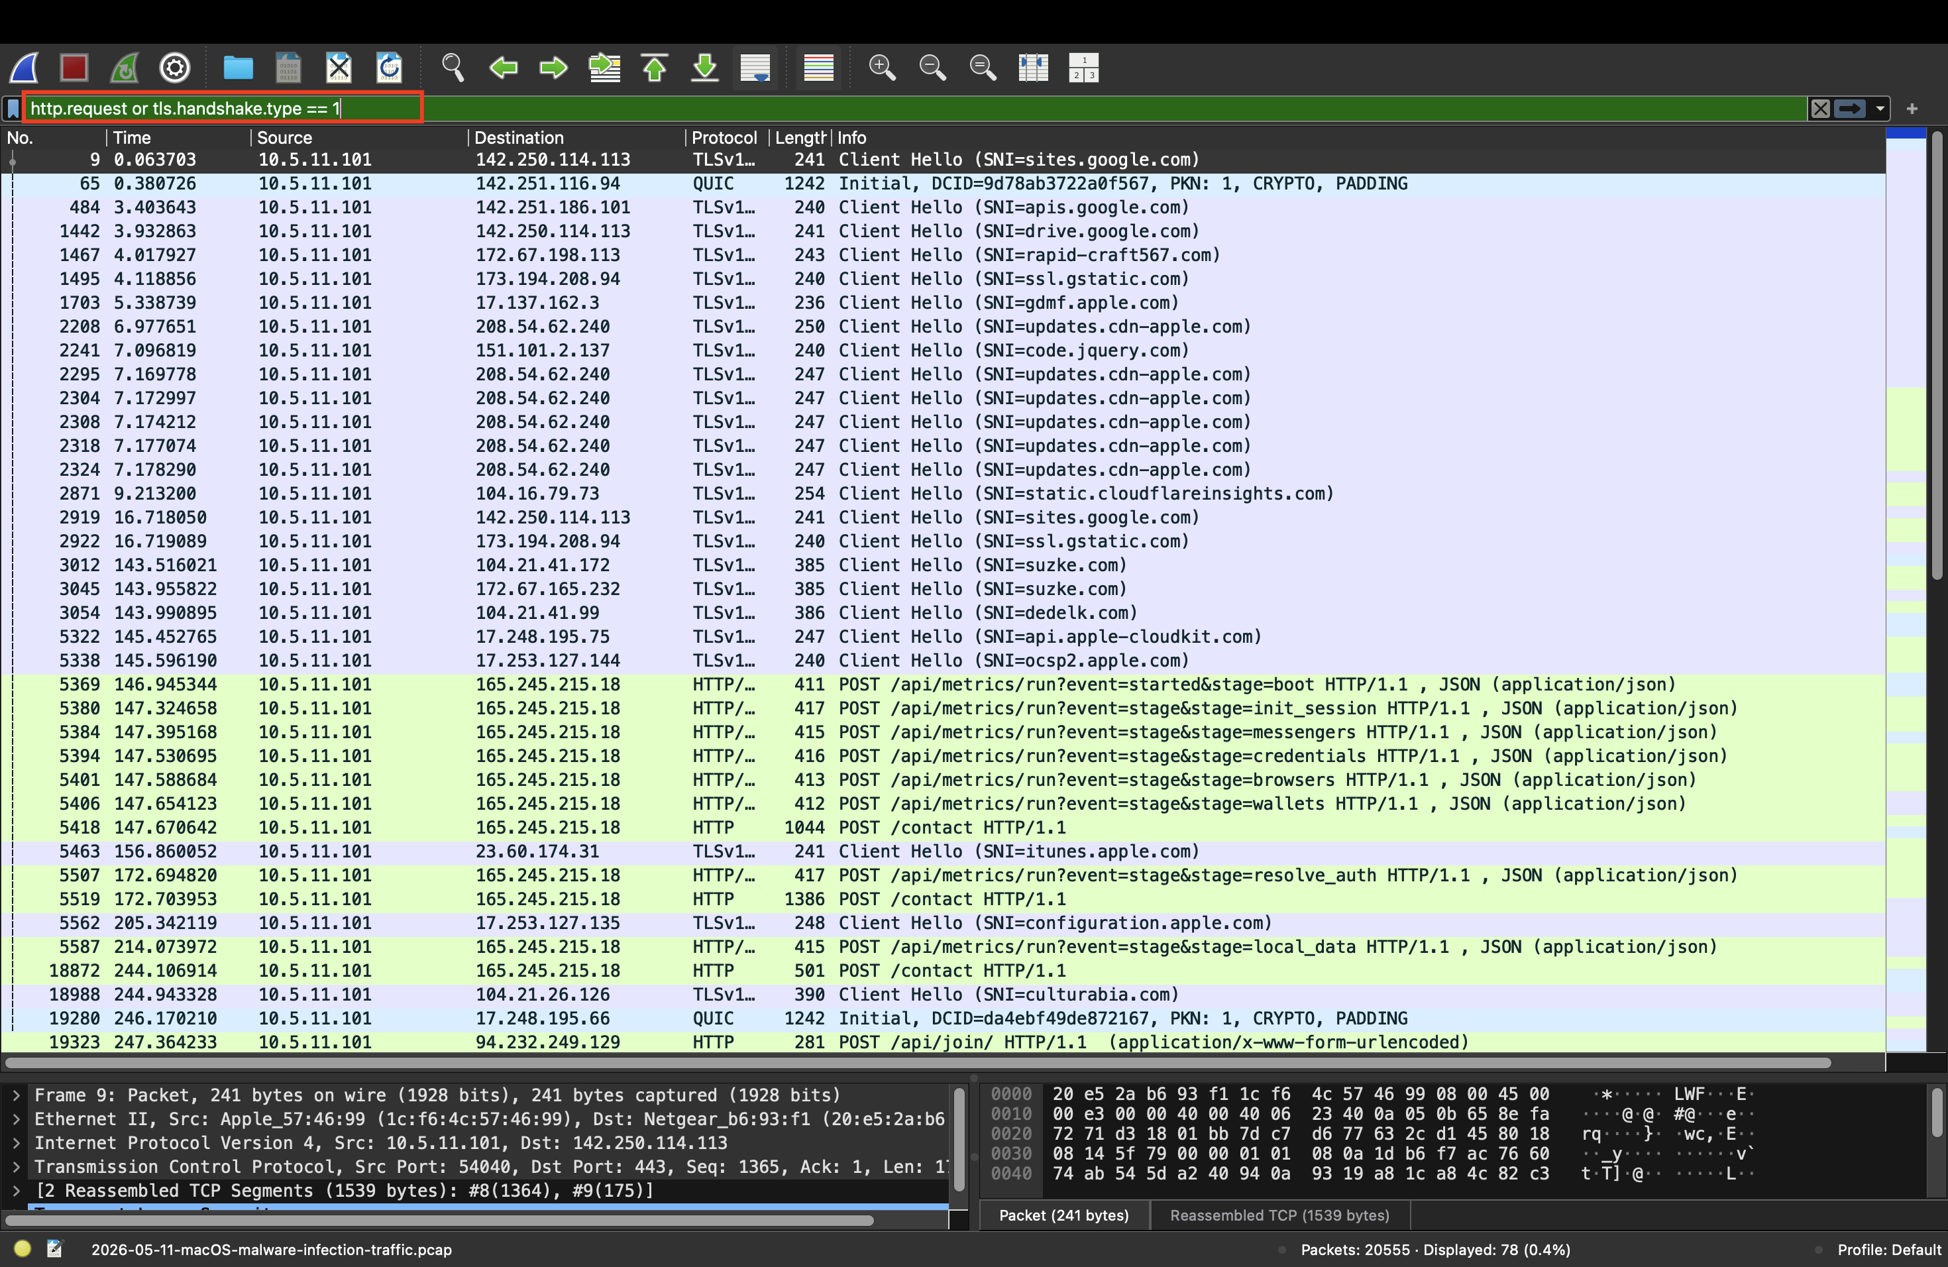Click packet details vertical scrollbar
Screen dimensions: 1948x1267
(959, 1139)
